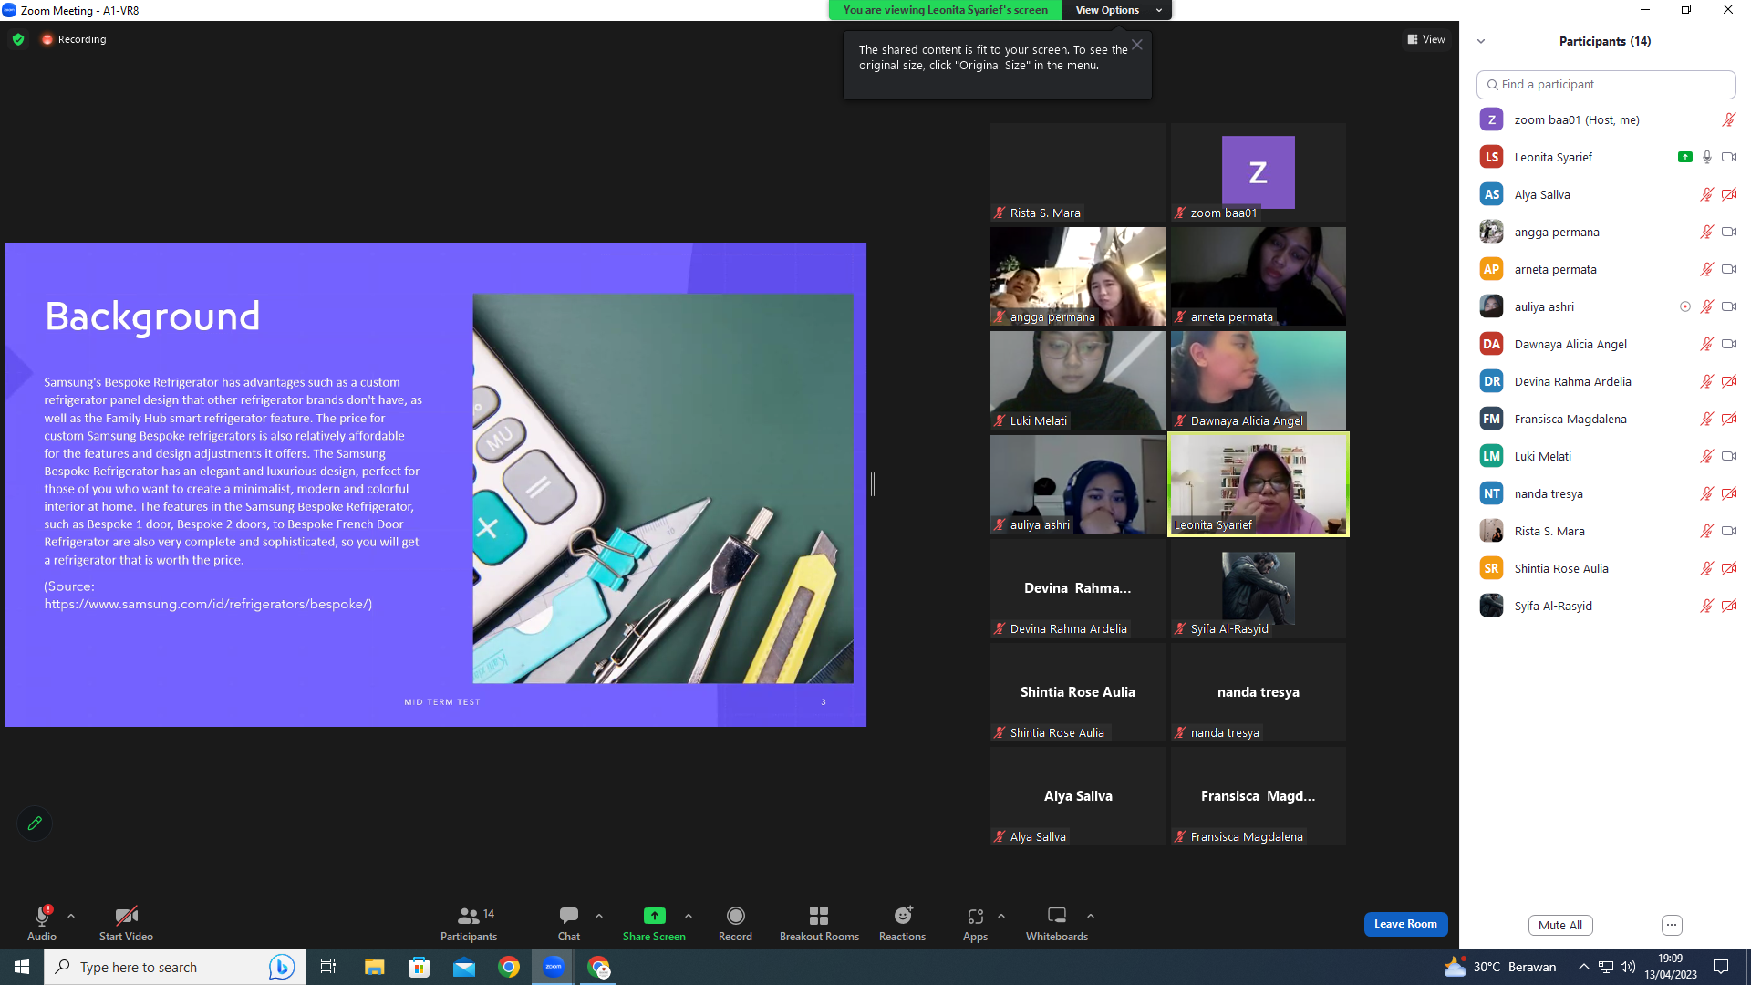This screenshot has height=985, width=1751.
Task: Click Leonita Syarief's green screen share indicator
Action: 1685,157
